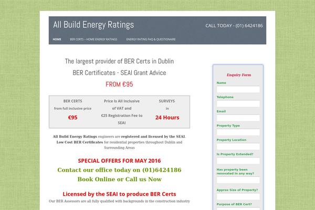Open the HOME menu item

pyautogui.click(x=57, y=39)
